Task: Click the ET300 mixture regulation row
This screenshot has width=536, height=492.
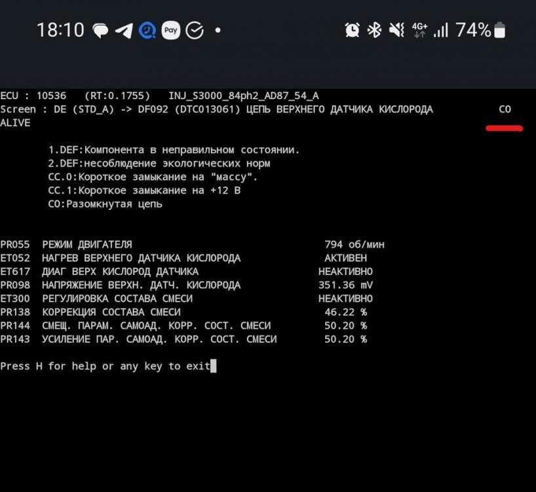Action: pos(187,298)
